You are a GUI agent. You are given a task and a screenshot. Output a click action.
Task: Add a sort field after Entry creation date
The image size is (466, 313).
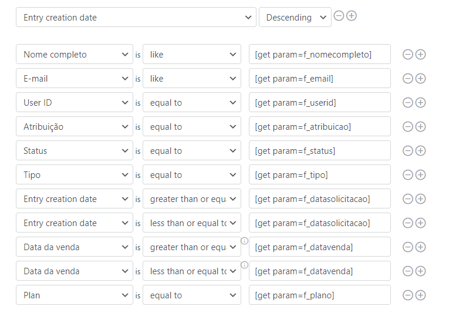(352, 16)
